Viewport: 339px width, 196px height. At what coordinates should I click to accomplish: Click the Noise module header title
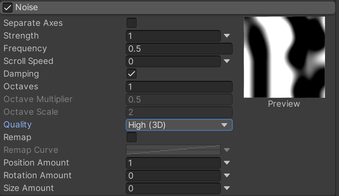click(x=27, y=8)
